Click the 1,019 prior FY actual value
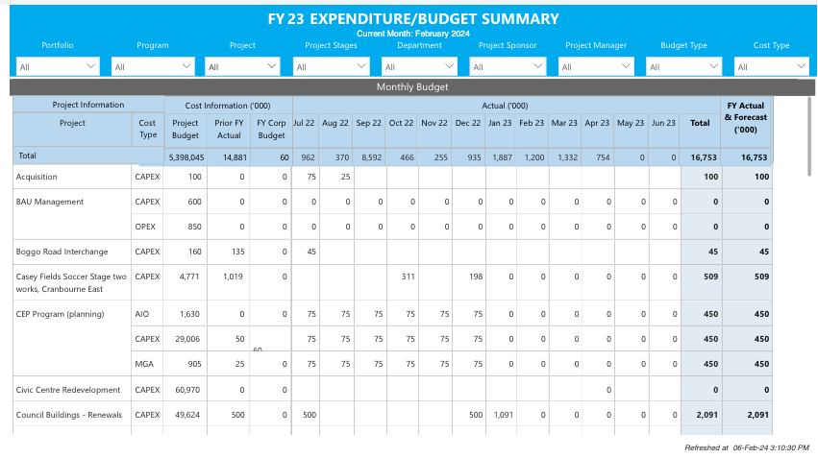The height and width of the screenshot is (458, 818). tap(233, 277)
